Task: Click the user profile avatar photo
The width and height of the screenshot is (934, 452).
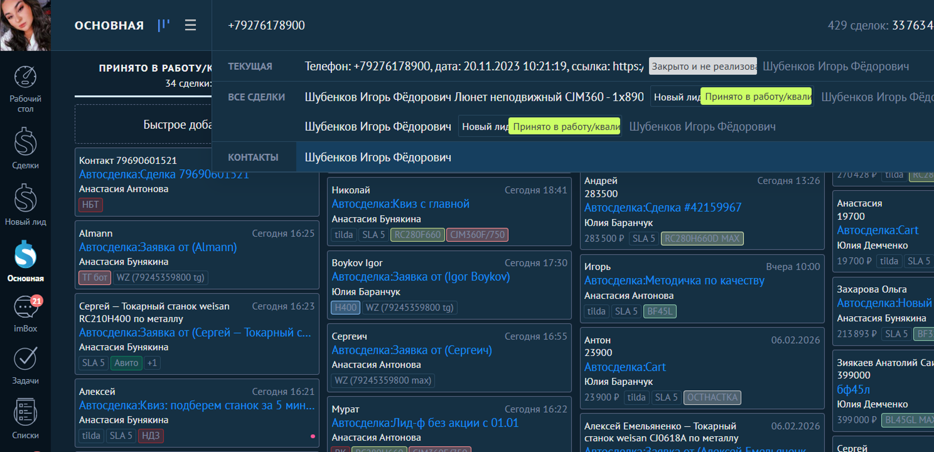Action: point(25,25)
